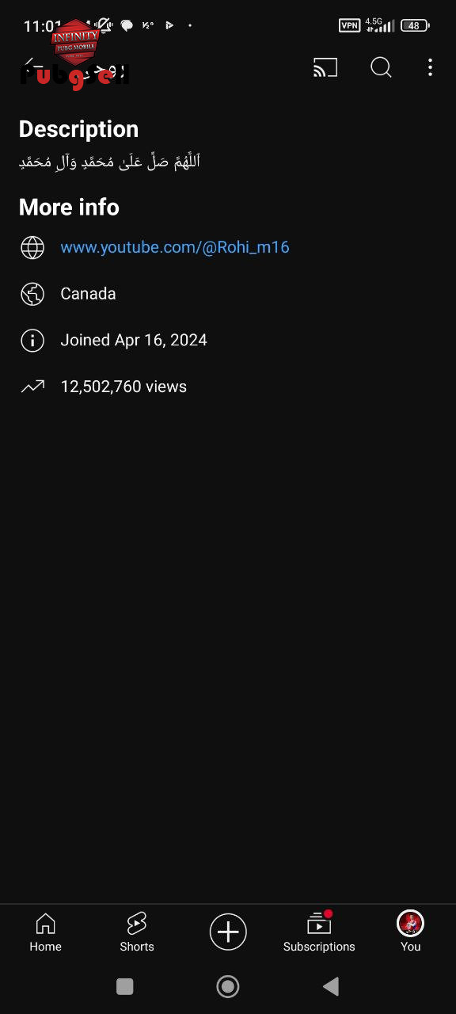This screenshot has height=1014, width=456.
Task: Switch to the Shorts tab
Action: coord(137,932)
